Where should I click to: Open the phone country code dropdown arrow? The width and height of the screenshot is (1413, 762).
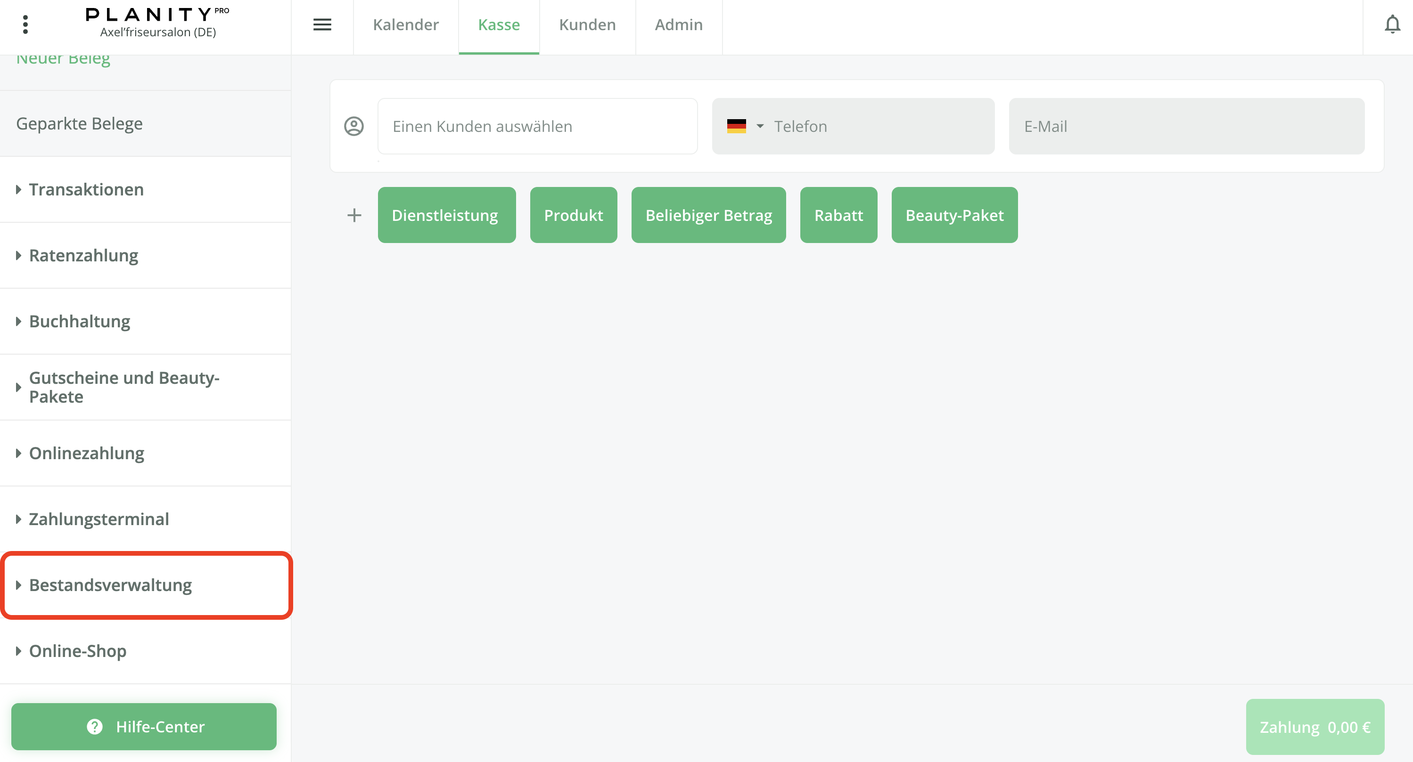point(760,126)
